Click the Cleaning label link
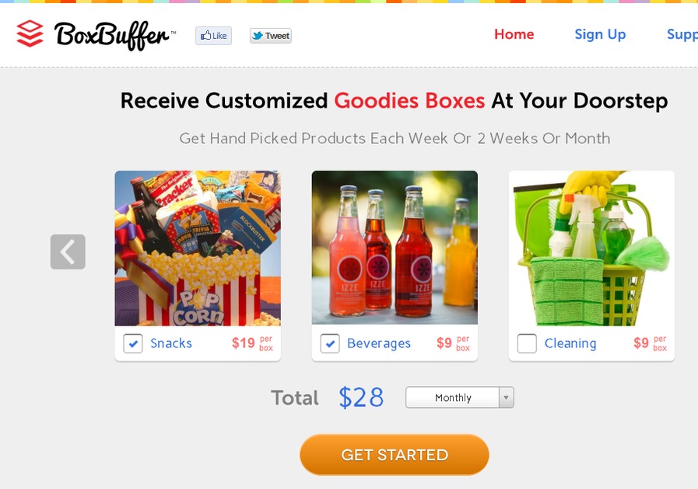The width and height of the screenshot is (698, 489). click(570, 343)
